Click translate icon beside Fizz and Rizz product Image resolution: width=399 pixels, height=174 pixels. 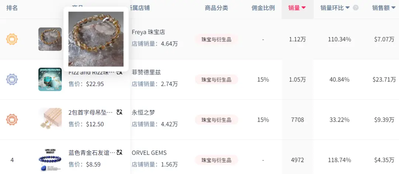click(119, 73)
